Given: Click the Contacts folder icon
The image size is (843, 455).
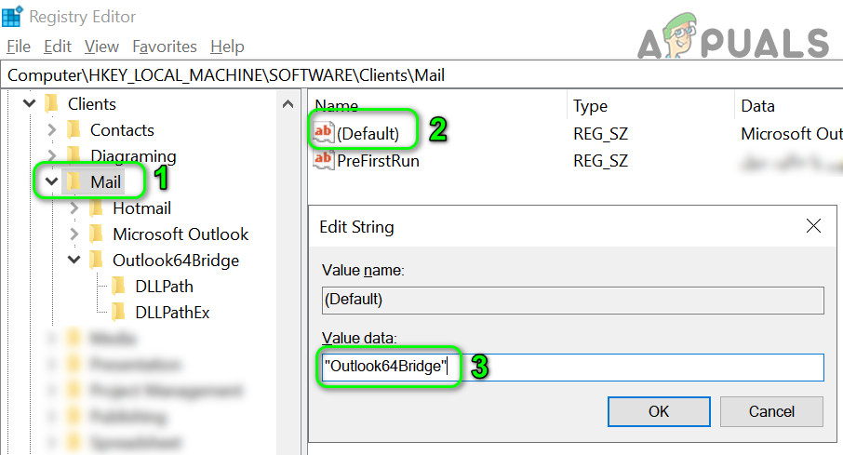Looking at the screenshot, I should point(74,130).
